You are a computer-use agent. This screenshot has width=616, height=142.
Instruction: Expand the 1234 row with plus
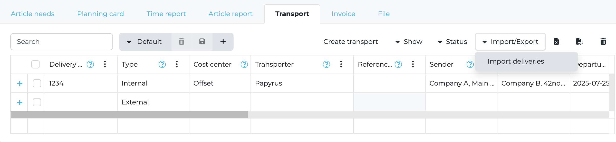(20, 84)
